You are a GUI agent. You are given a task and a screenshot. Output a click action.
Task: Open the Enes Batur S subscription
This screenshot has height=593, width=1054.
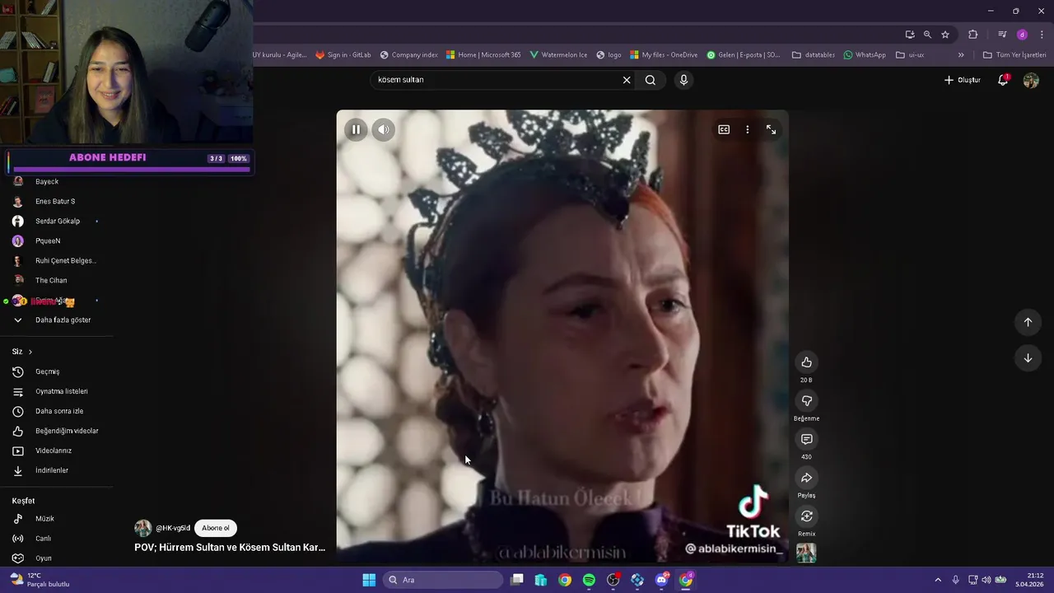coord(56,201)
